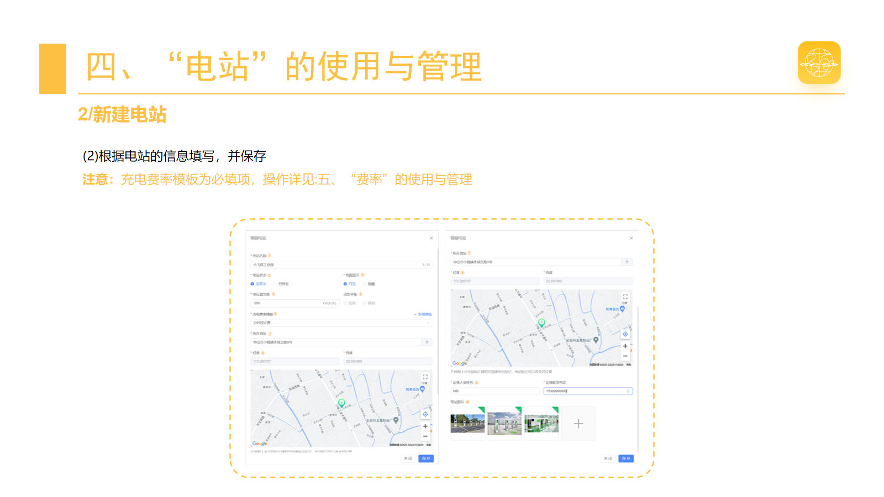Click the 纬度 field in the 电站名称 dialog

click(x=388, y=361)
